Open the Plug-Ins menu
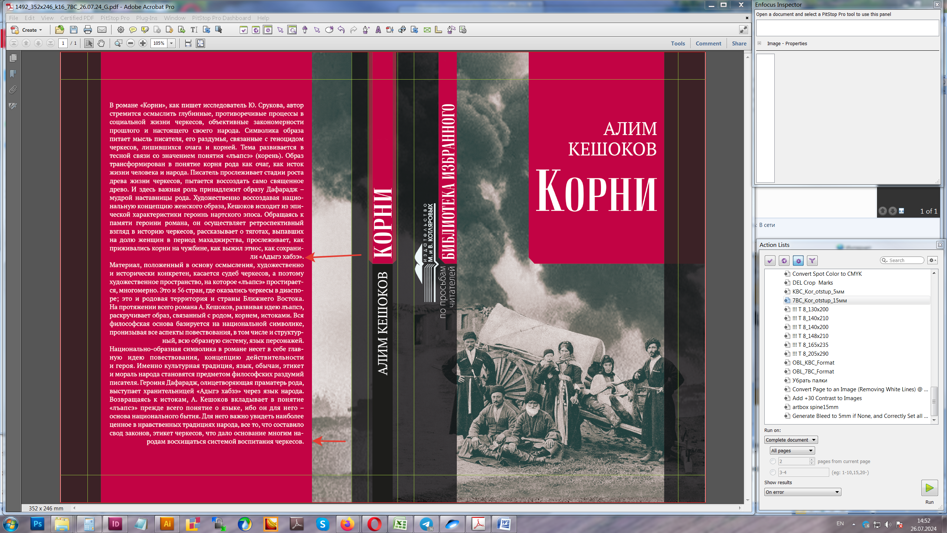Image resolution: width=947 pixels, height=533 pixels. [x=146, y=18]
